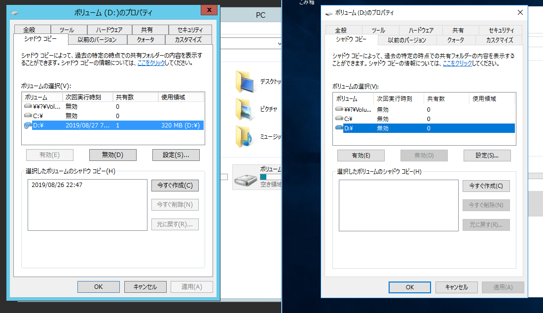Open ツール tab in left dialog

pyautogui.click(x=69, y=30)
